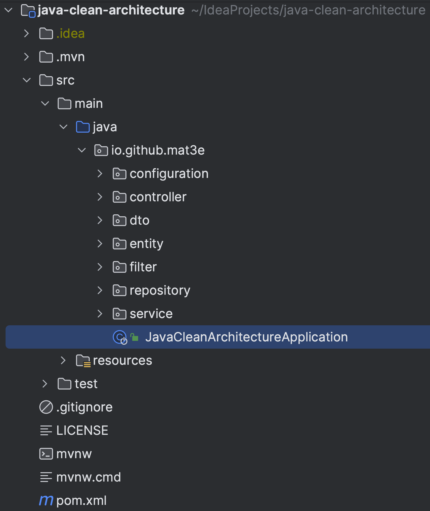Click the src folder icon

pos(46,80)
